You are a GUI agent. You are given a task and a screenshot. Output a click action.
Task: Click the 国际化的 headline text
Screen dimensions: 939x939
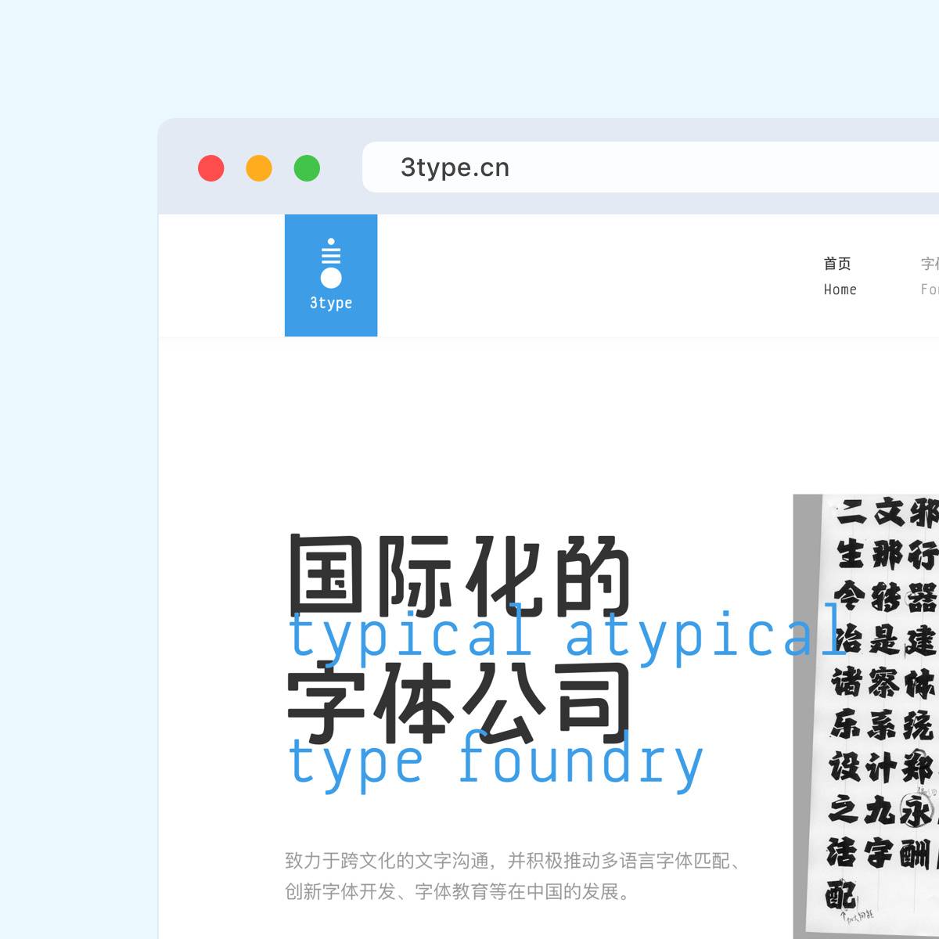[459, 574]
